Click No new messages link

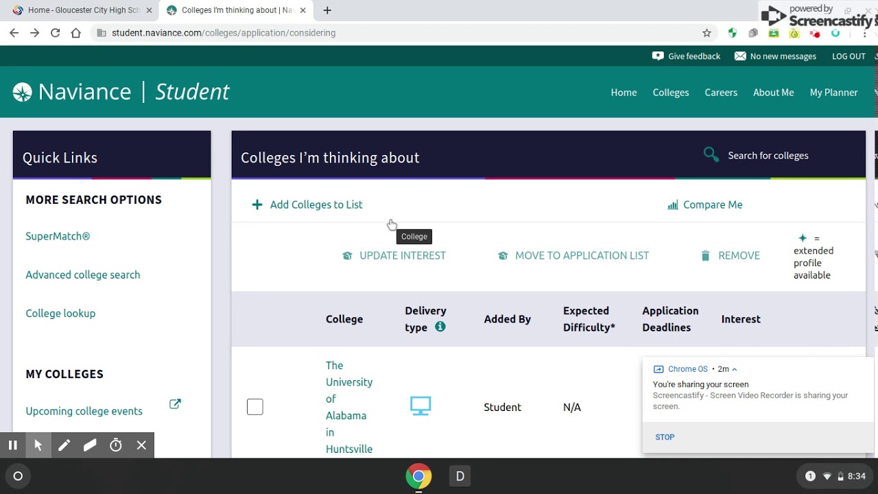[x=783, y=56]
